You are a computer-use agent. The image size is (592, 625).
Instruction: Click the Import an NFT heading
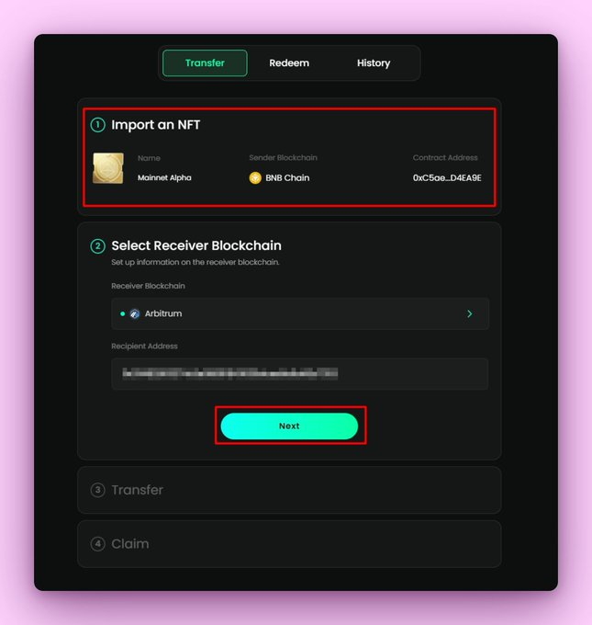(x=156, y=125)
